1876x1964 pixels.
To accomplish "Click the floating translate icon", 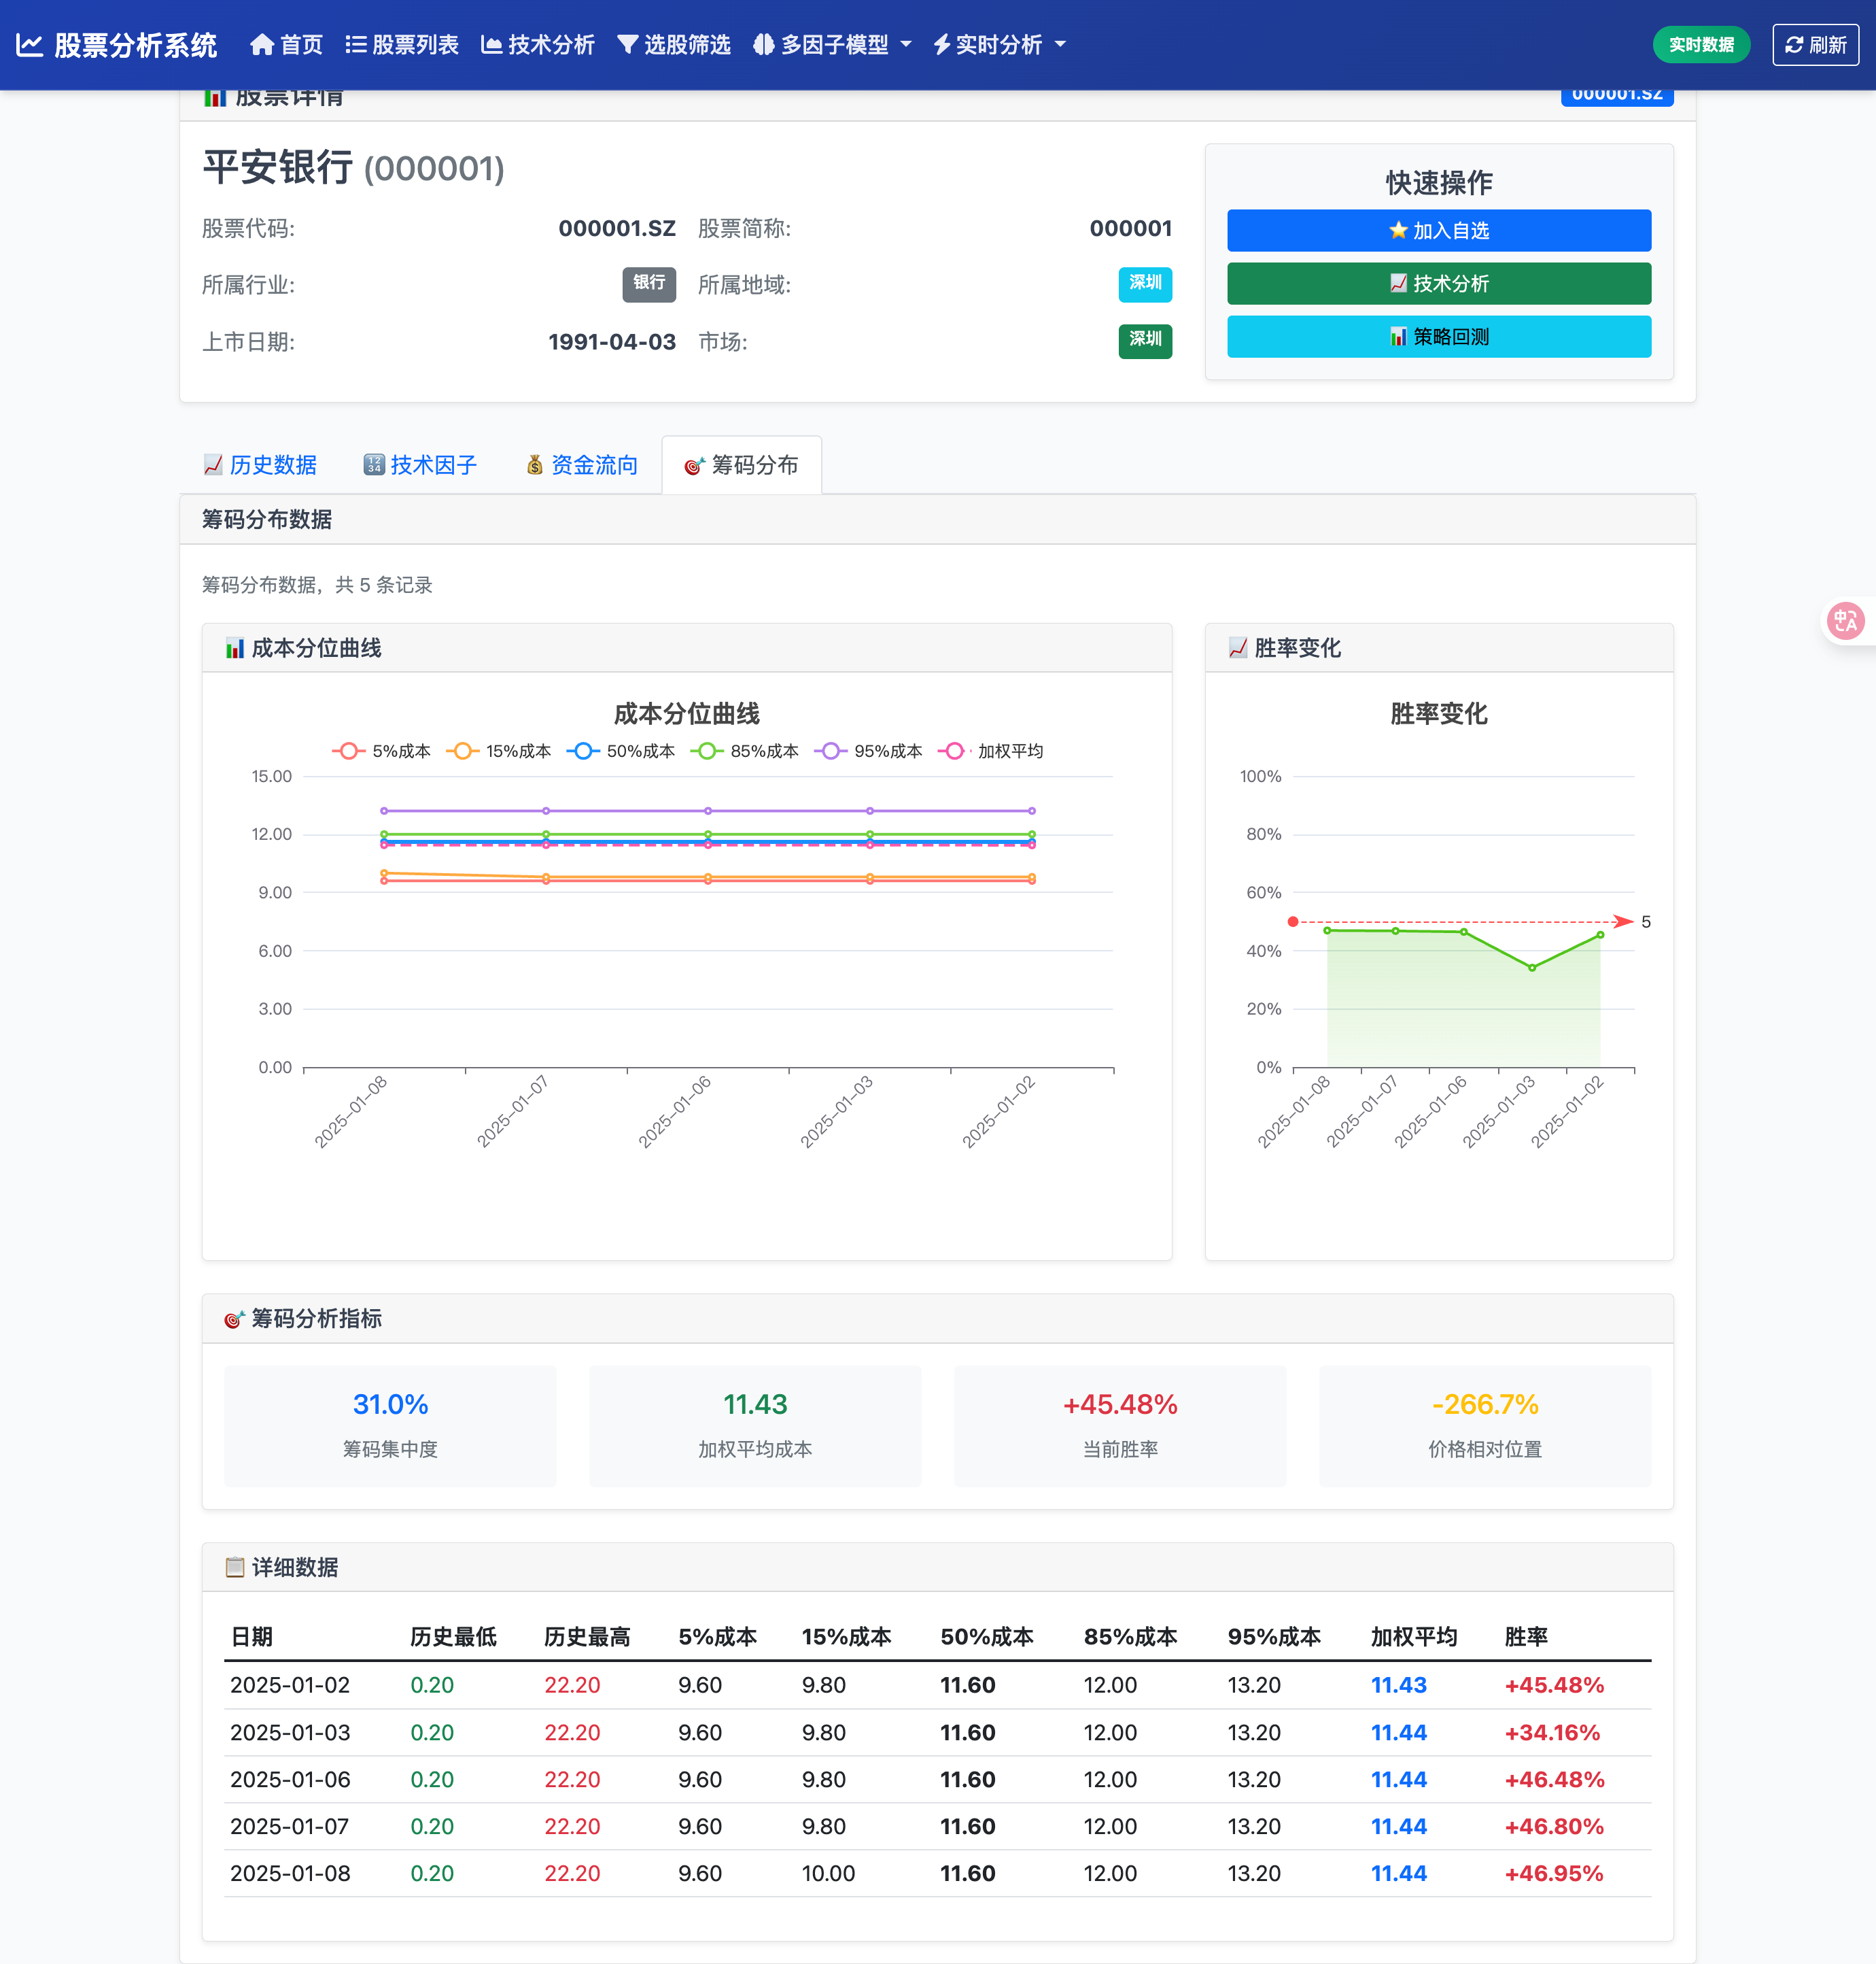I will point(1845,622).
